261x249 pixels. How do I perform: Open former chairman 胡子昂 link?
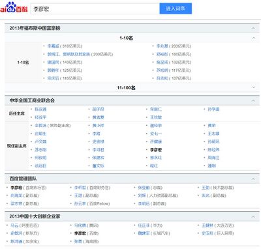tap(98, 110)
